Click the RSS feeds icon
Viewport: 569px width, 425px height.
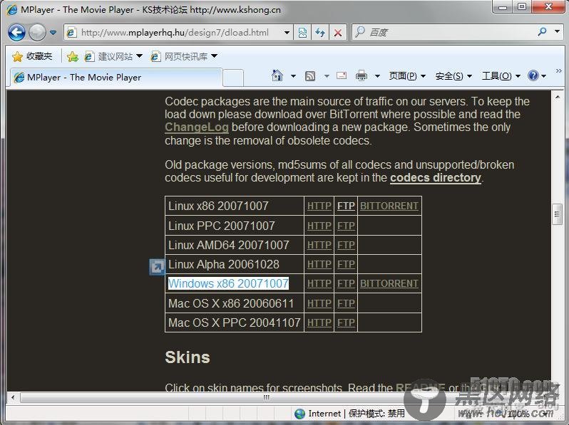click(x=310, y=76)
